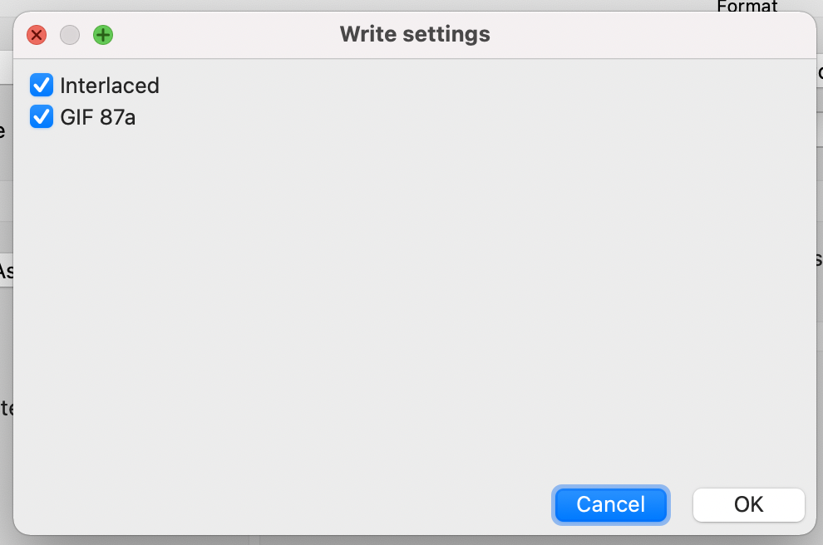
Task: Click the green zoom window button
Action: (x=103, y=35)
